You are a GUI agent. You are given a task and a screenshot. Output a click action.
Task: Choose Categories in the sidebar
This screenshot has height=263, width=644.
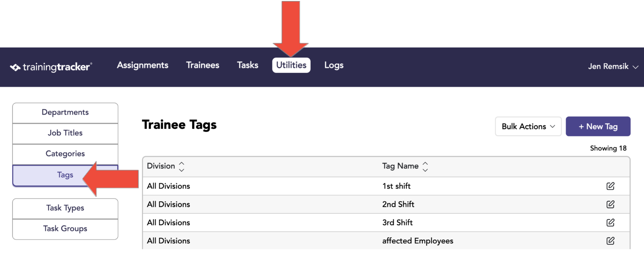click(x=65, y=154)
